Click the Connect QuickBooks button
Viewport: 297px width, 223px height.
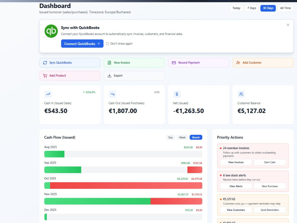[x=82, y=44]
